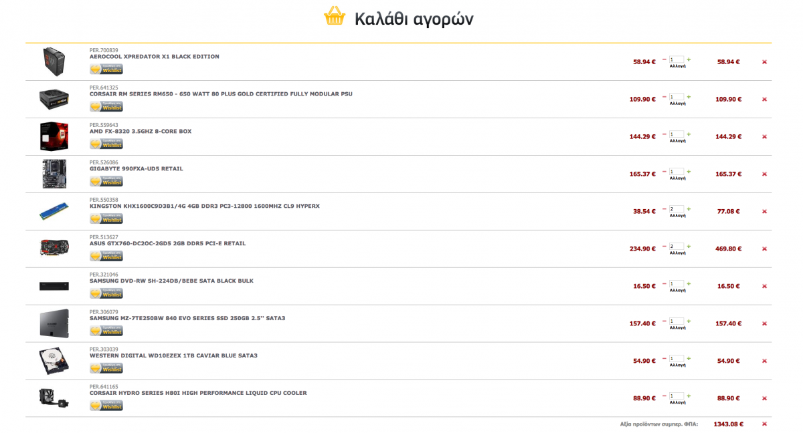Open ASUS GTX760 graphics card thumbnail

(54, 248)
